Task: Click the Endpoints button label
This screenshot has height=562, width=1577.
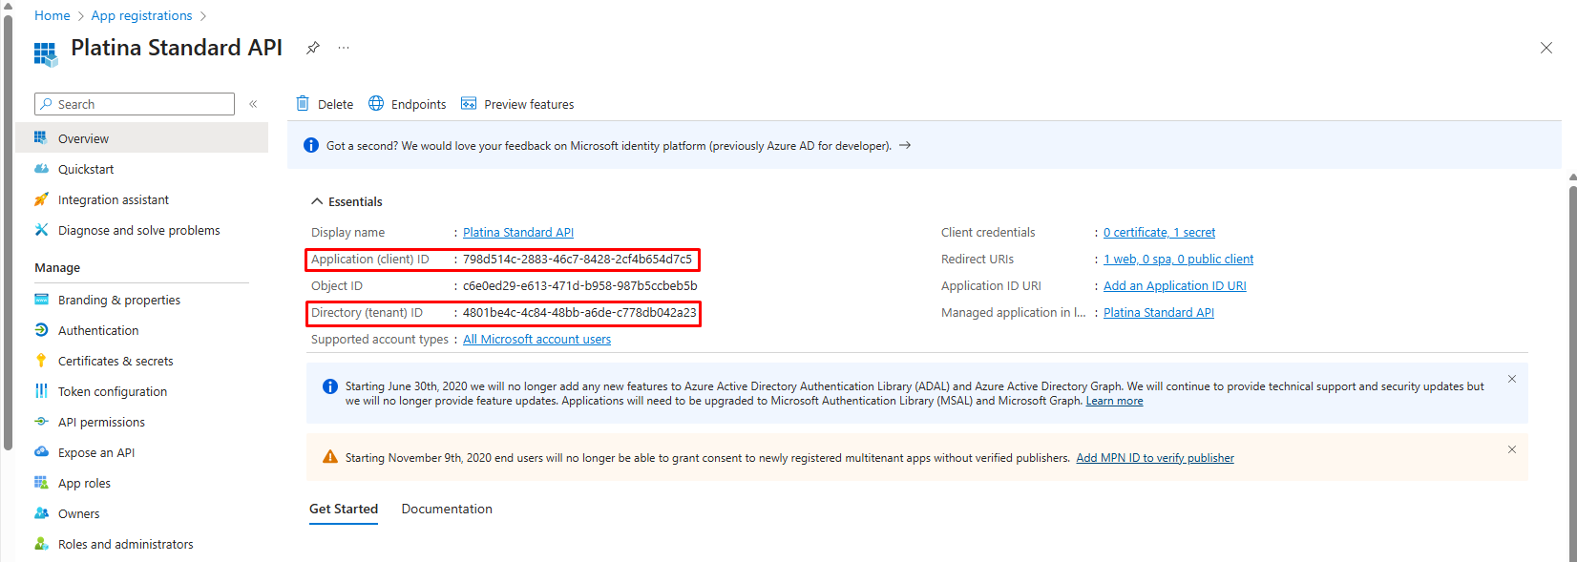Action: (418, 104)
